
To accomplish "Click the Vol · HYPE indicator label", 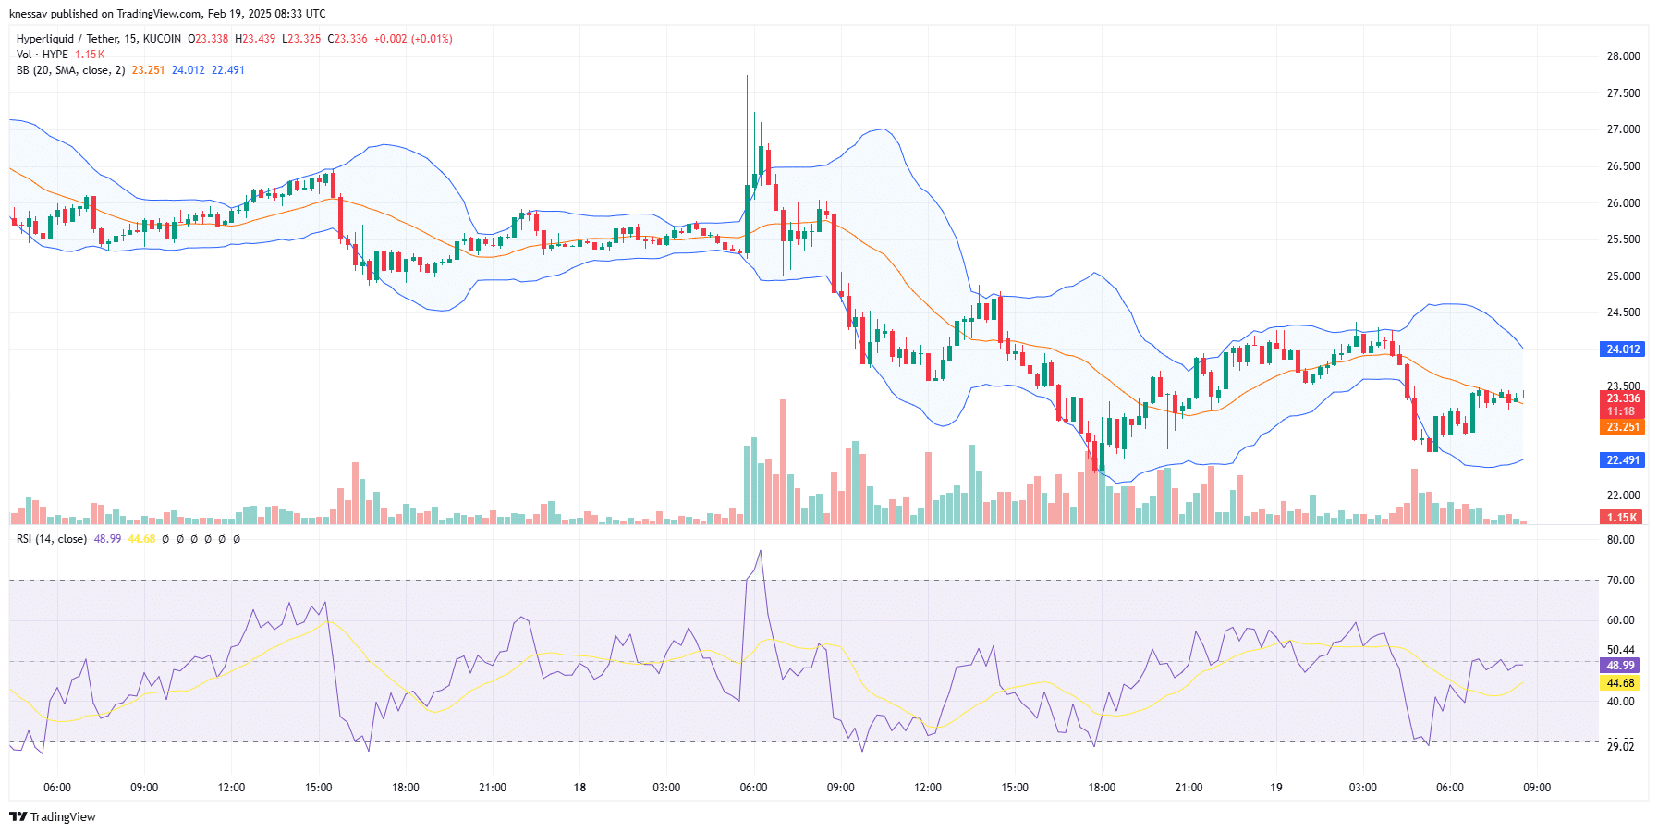I will tap(43, 55).
